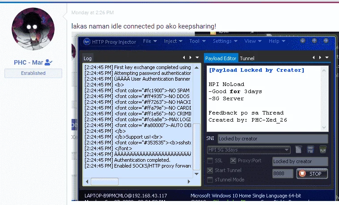This screenshot has height=205, width=339.
Task: Click the 'First key exchange completed using' log line
Action: click(x=138, y=67)
